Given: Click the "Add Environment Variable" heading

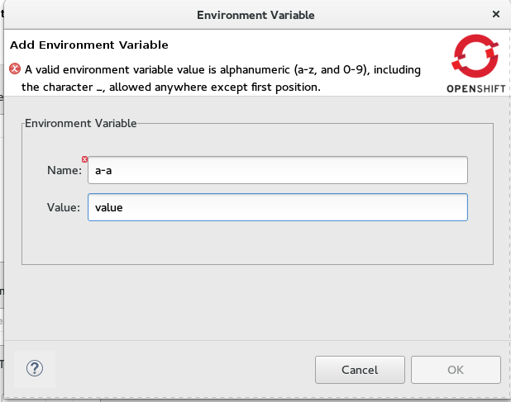Looking at the screenshot, I should click(x=89, y=45).
